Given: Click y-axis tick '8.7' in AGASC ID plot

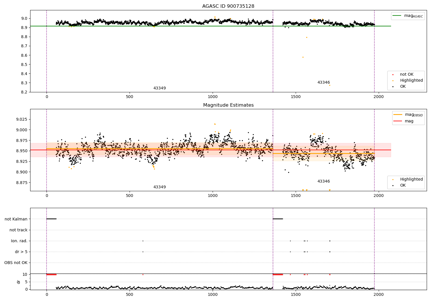Looking at the screenshot, I should coord(24,46).
